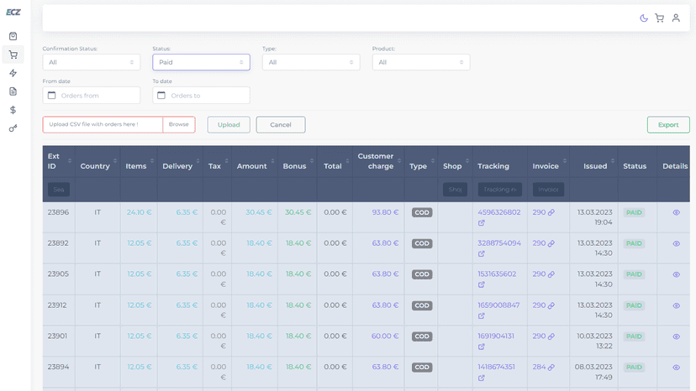Open tracking external link for 1418674351

481,378
